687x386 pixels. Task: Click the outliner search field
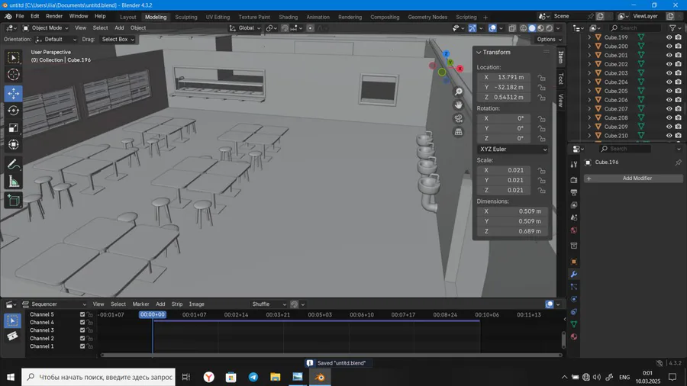click(x=636, y=28)
